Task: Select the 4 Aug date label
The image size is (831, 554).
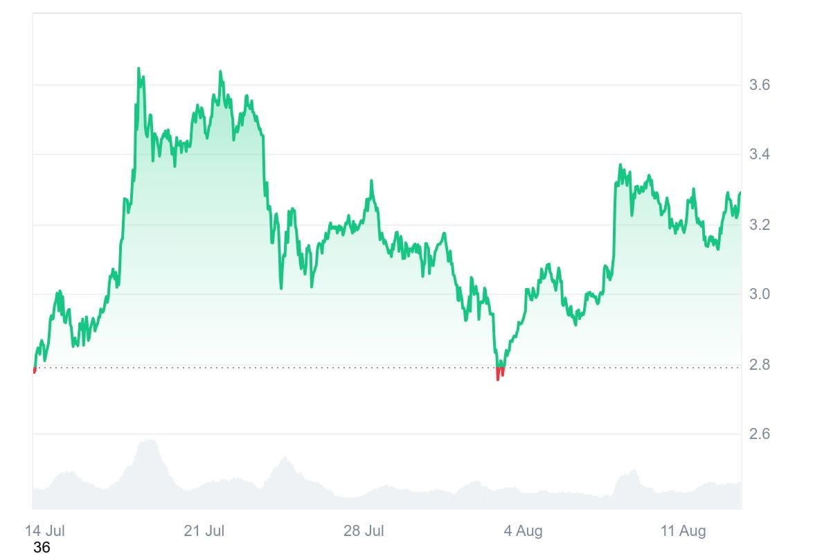Action: [x=523, y=531]
